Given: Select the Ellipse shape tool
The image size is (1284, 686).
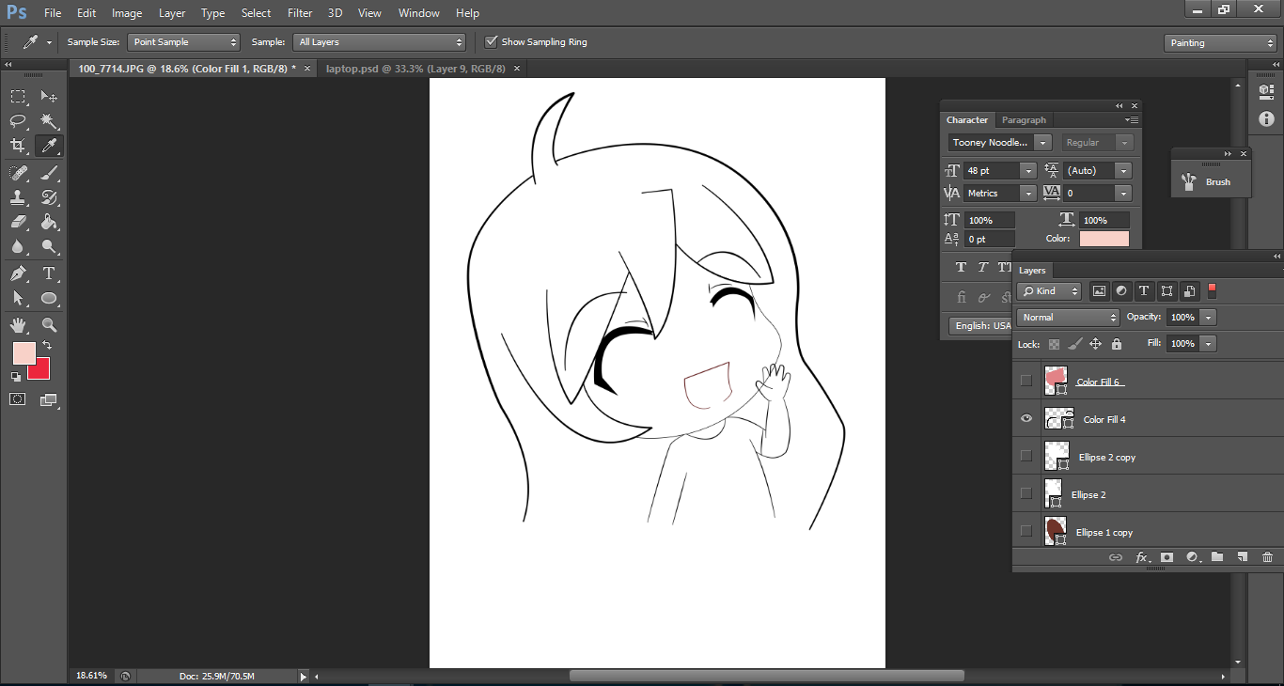Looking at the screenshot, I should (x=49, y=299).
